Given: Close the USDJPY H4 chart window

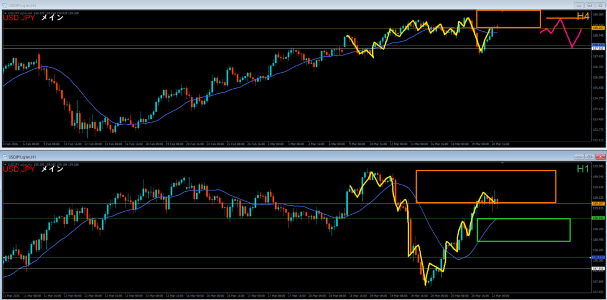Looking at the screenshot, I should click(x=600, y=5).
